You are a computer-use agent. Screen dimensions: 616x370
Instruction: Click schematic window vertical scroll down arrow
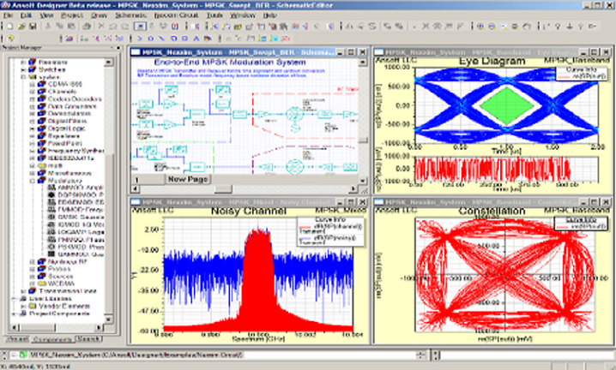pyautogui.click(x=363, y=181)
